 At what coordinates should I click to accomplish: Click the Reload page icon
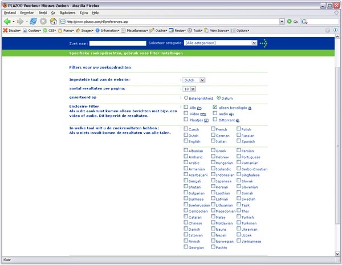point(32,22)
